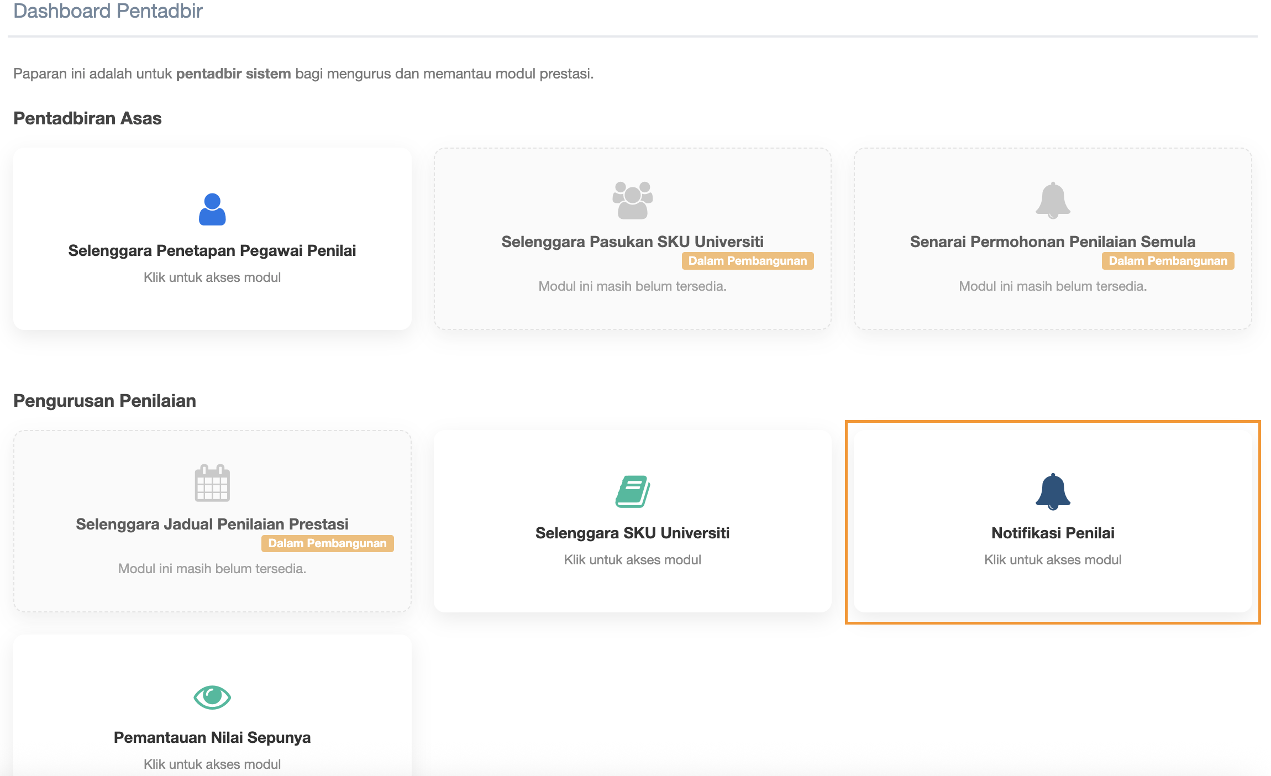This screenshot has width=1271, height=776.
Task: Click the gray group icon for Pasukan SKU
Action: 632,200
